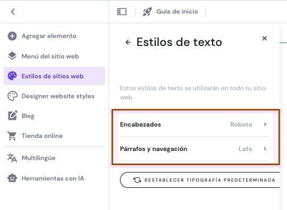
Task: Click the shopping cart icon for Tienda online
Action: [12, 136]
